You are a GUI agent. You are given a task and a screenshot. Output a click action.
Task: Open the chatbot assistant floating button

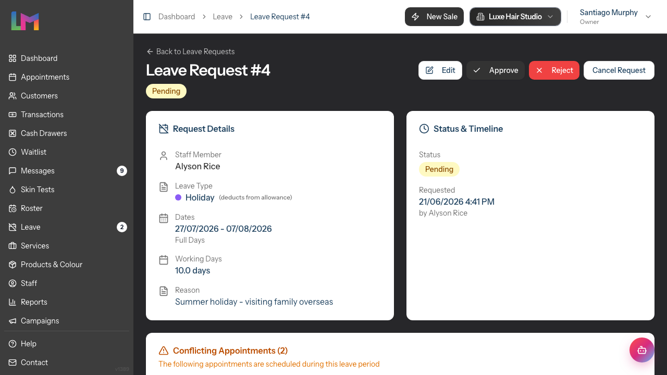(642, 350)
